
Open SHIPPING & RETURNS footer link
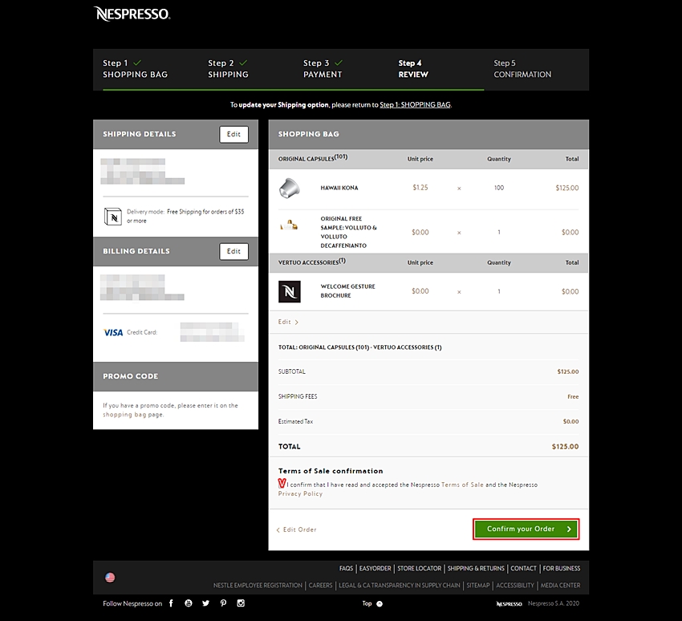tap(476, 568)
